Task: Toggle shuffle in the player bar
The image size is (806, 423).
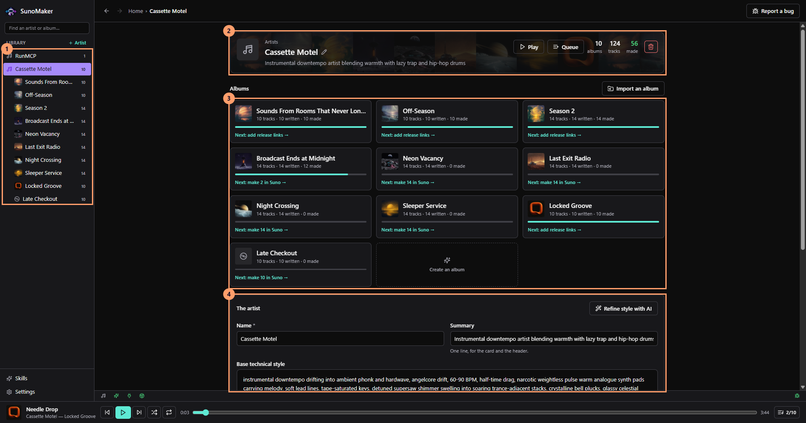Action: pos(154,413)
